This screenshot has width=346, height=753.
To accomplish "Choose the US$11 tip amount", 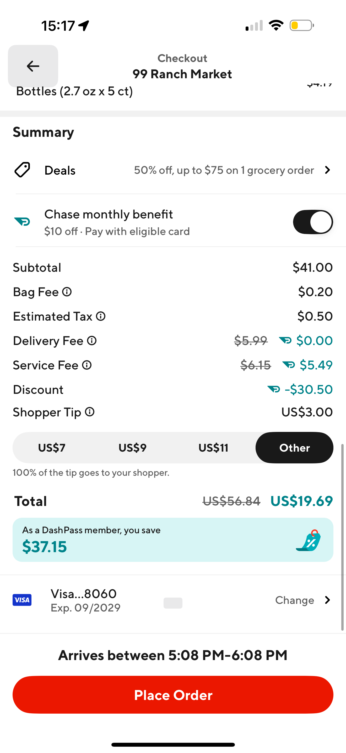I will click(213, 448).
